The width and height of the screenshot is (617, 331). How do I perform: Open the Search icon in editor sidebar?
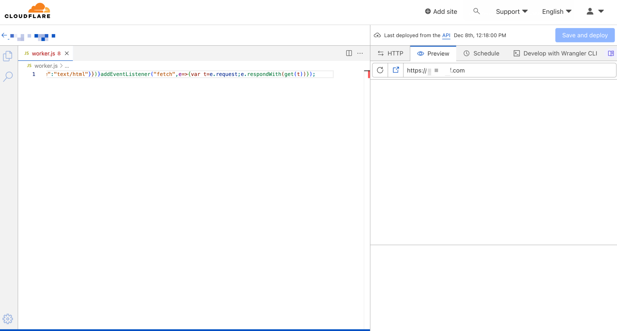point(8,77)
